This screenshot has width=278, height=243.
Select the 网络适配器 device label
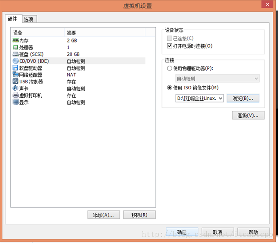point(31,75)
